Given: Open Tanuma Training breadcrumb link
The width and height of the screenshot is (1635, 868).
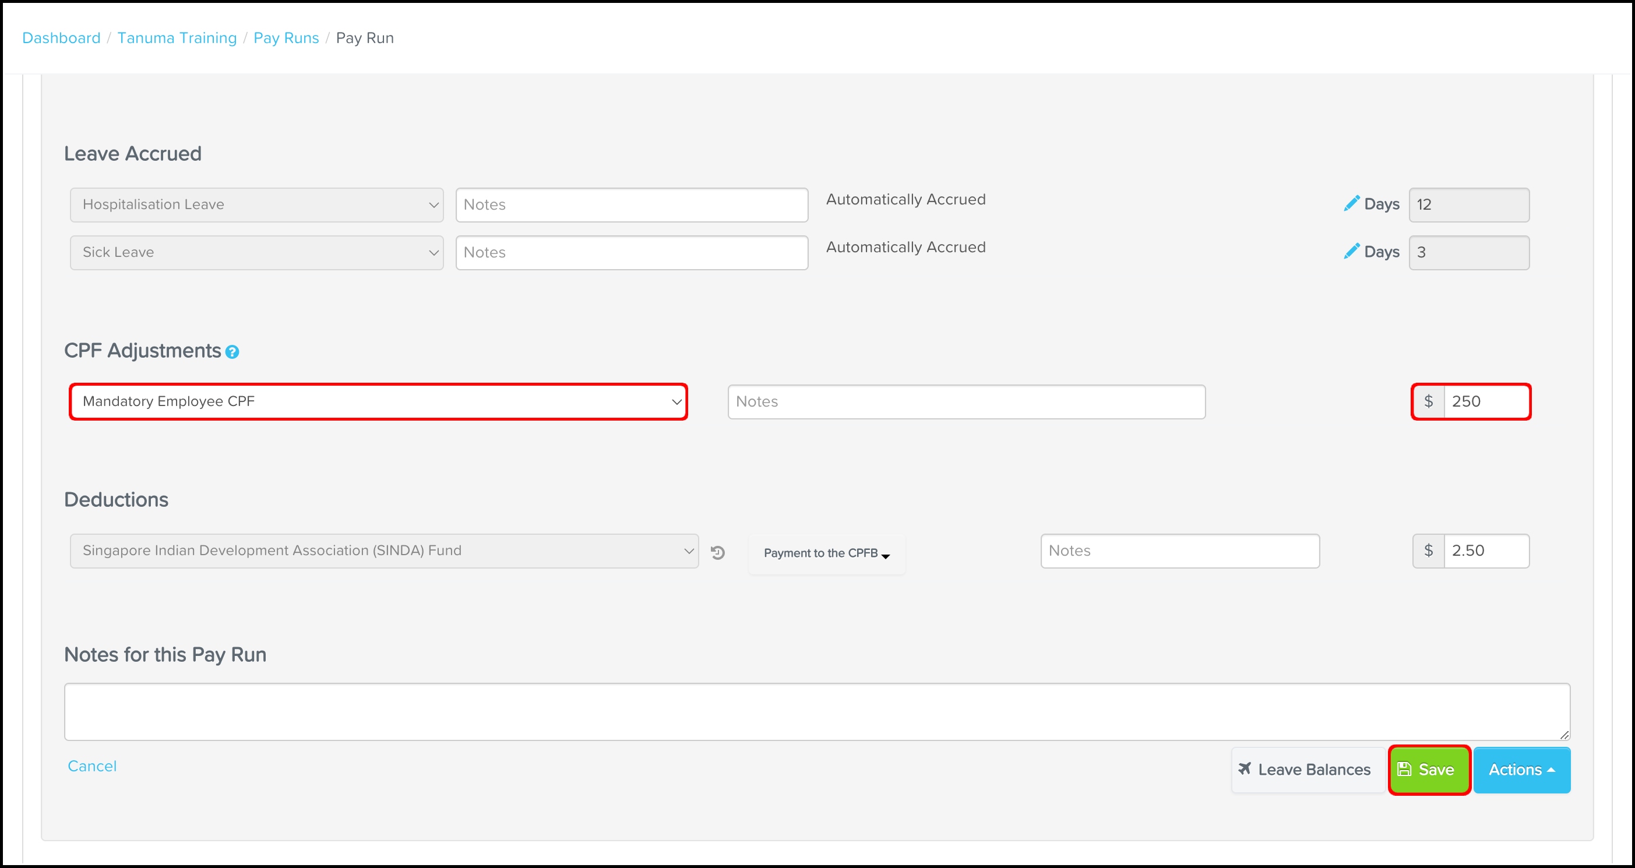Looking at the screenshot, I should [x=177, y=38].
